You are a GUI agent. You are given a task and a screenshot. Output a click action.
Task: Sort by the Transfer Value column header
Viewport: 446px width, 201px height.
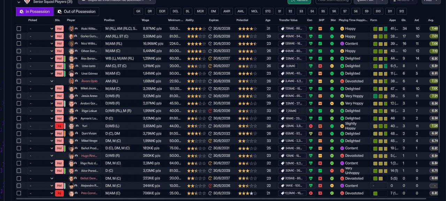[288, 20]
